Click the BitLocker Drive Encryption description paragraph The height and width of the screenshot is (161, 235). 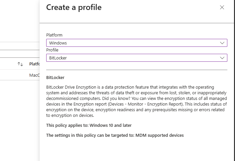click(x=137, y=101)
